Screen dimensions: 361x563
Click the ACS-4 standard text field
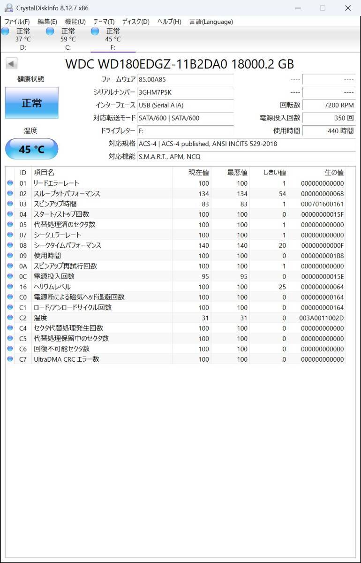[246, 144]
